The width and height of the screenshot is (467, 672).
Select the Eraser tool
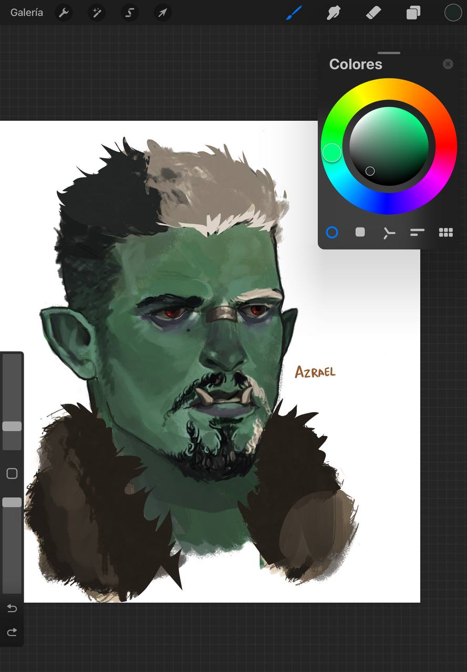(373, 13)
